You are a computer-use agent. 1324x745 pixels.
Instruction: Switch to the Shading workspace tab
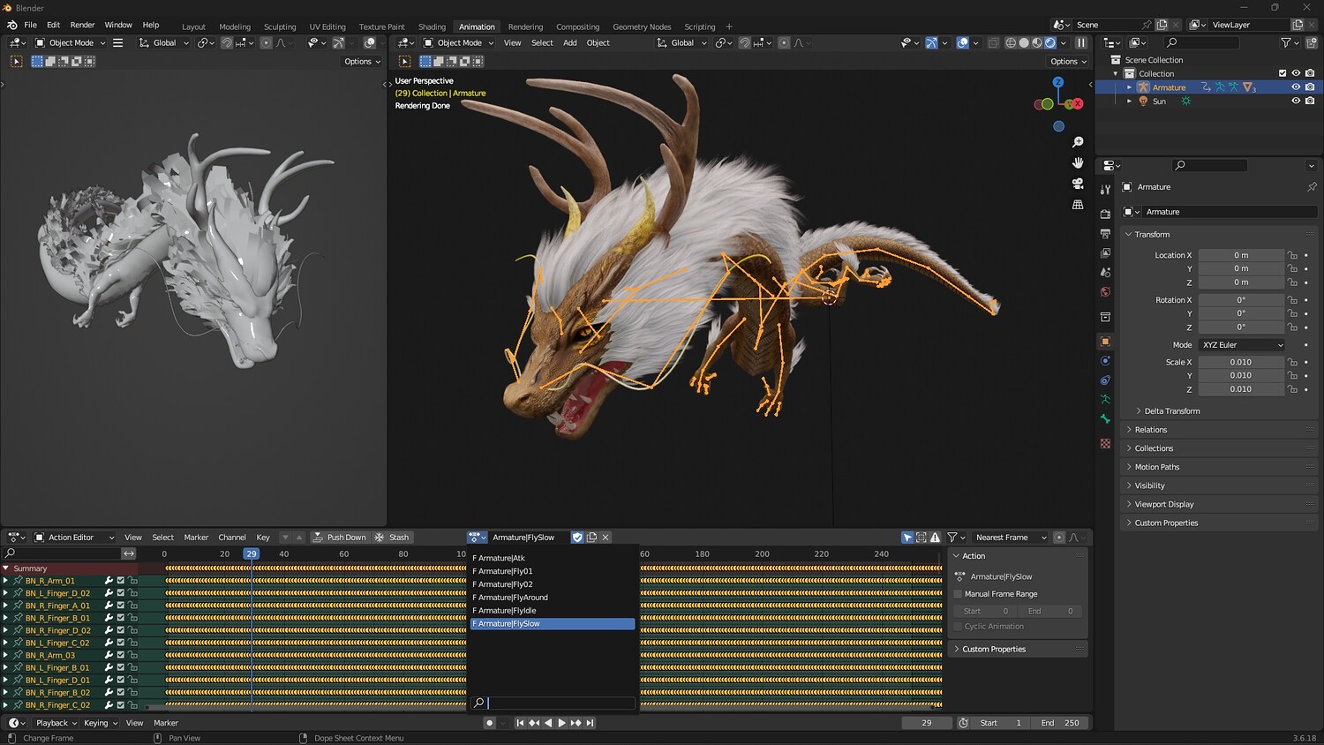pyautogui.click(x=432, y=26)
